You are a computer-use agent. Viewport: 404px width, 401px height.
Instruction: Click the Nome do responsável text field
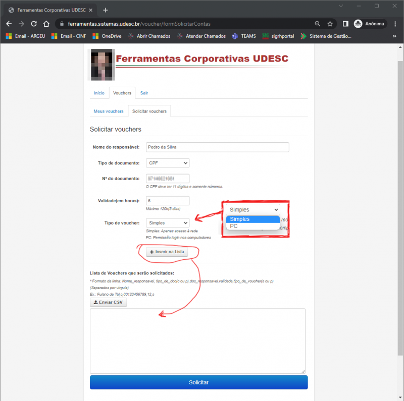217,147
